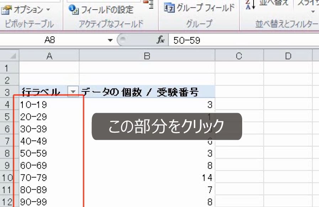Screen dimensions: 319x207
Task: Select column B header
Action: point(147,55)
